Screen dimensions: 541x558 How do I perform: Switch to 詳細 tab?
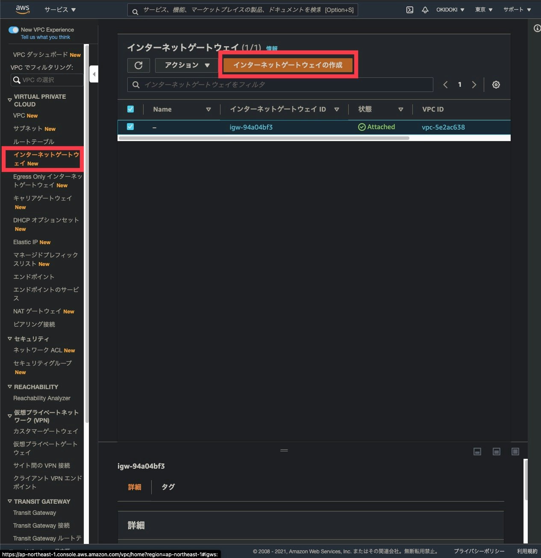click(135, 487)
